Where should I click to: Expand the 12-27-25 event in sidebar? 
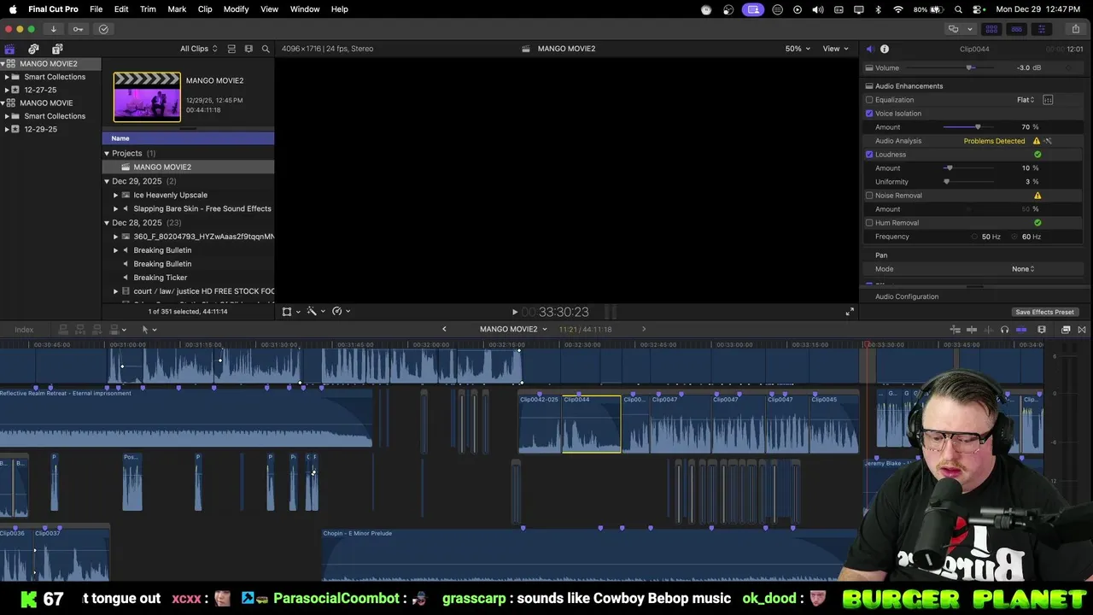(7, 90)
